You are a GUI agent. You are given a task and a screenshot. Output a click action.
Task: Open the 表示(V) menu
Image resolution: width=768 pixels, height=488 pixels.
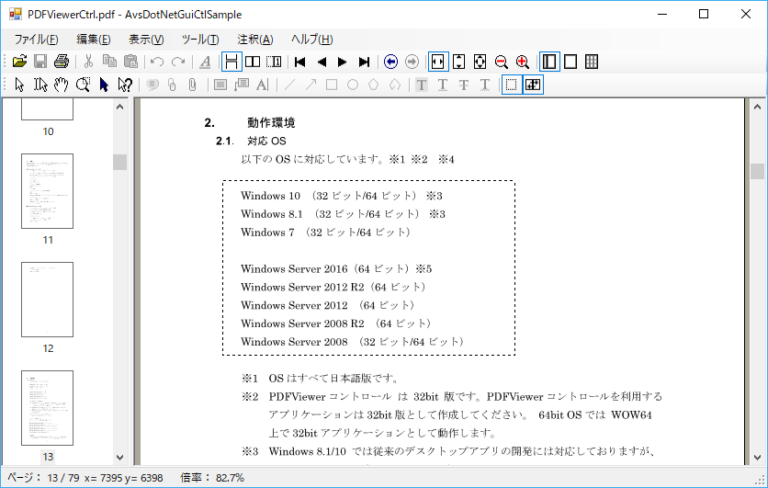pyautogui.click(x=146, y=40)
